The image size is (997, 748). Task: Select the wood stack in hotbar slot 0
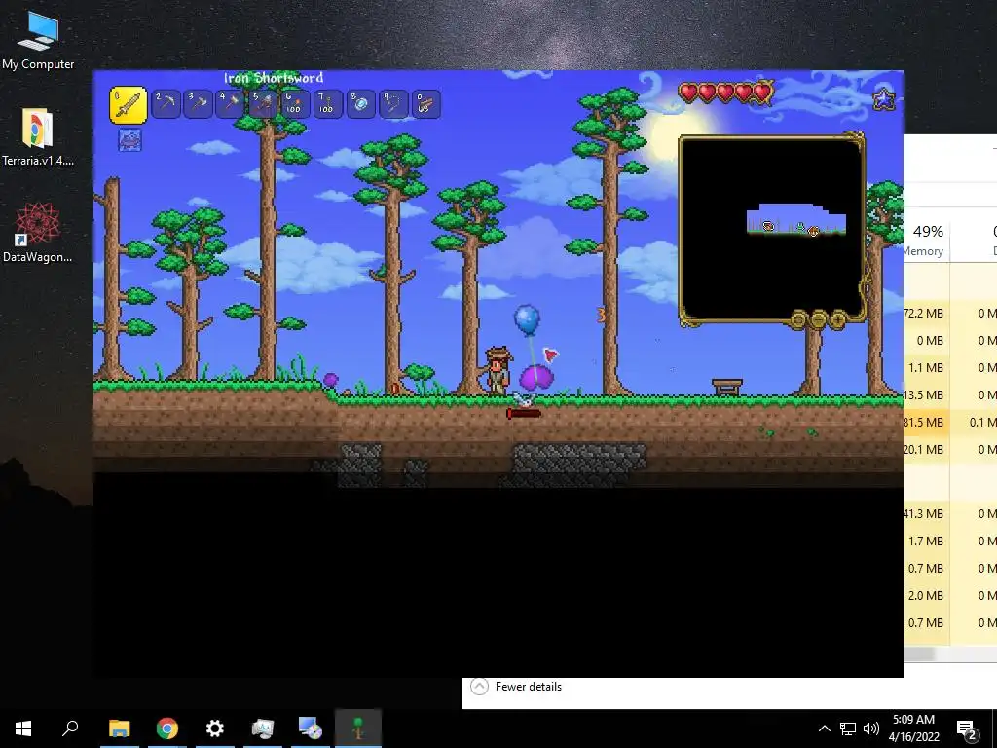pos(425,103)
